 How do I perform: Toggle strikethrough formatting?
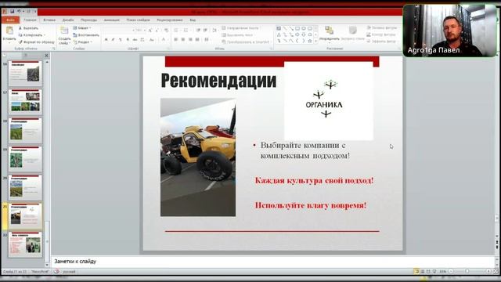pos(135,39)
